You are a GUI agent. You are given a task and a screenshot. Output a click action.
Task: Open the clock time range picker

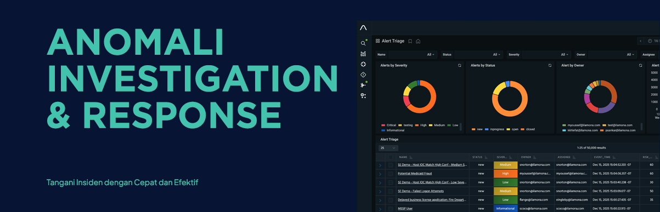pos(650,41)
